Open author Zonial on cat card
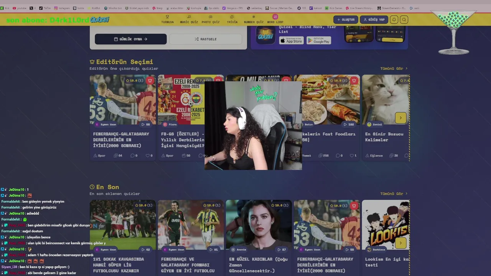This screenshot has height=276, width=491. tap(375, 125)
